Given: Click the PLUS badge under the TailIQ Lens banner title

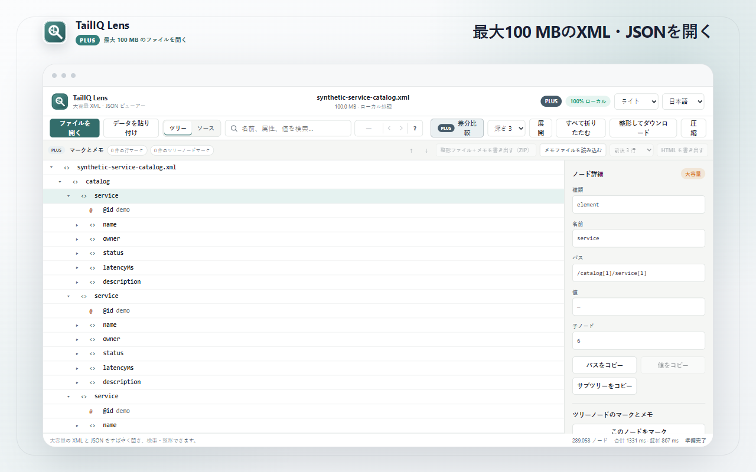Looking at the screenshot, I should click(x=87, y=40).
